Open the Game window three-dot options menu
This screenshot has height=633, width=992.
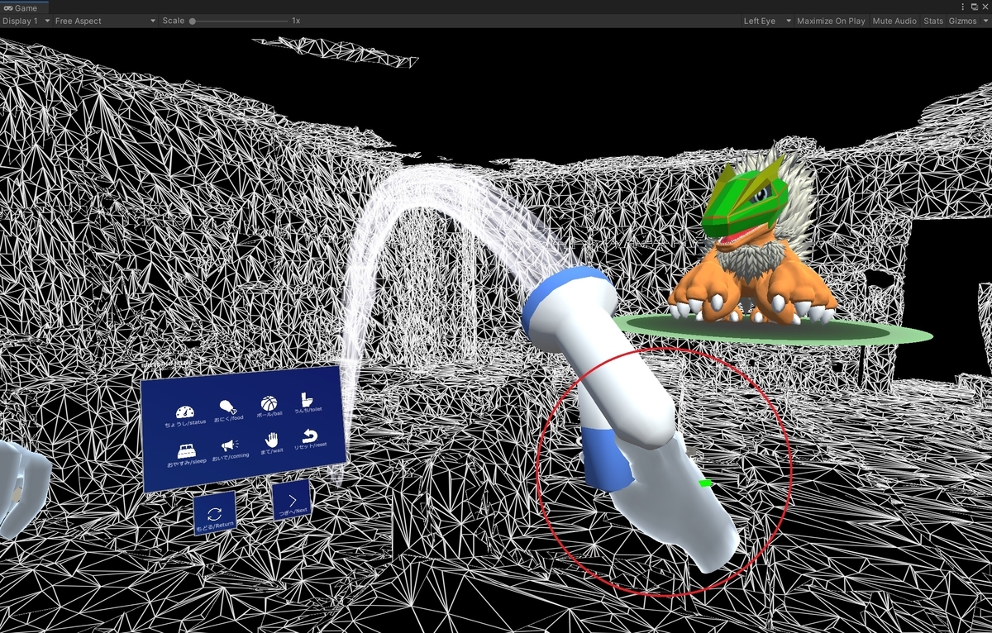(x=963, y=7)
